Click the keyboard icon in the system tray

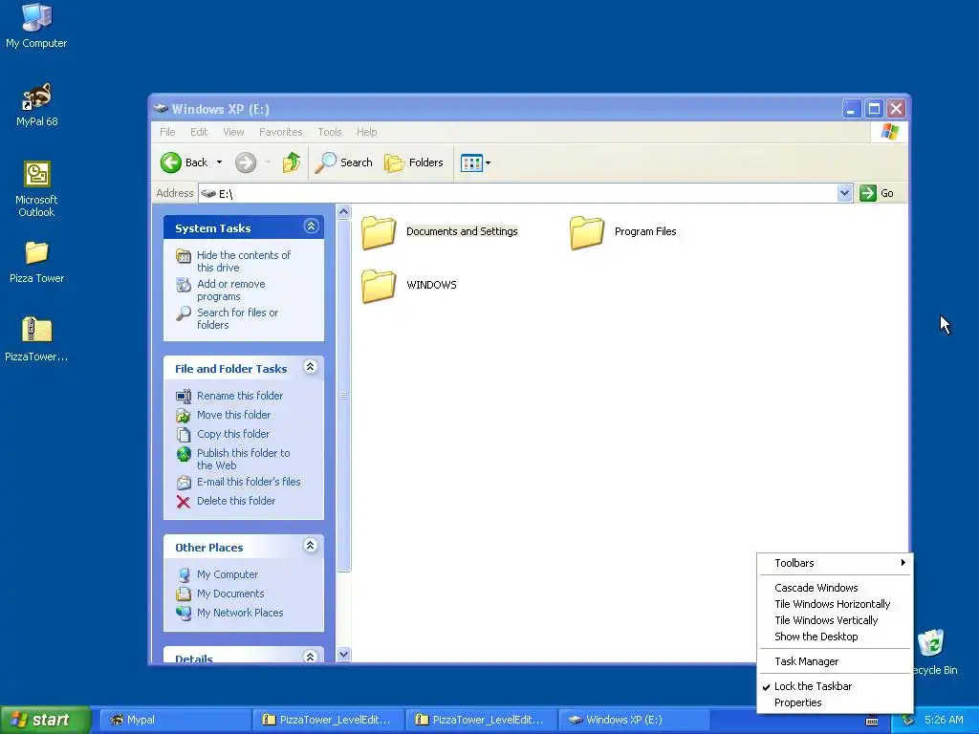tap(872, 721)
